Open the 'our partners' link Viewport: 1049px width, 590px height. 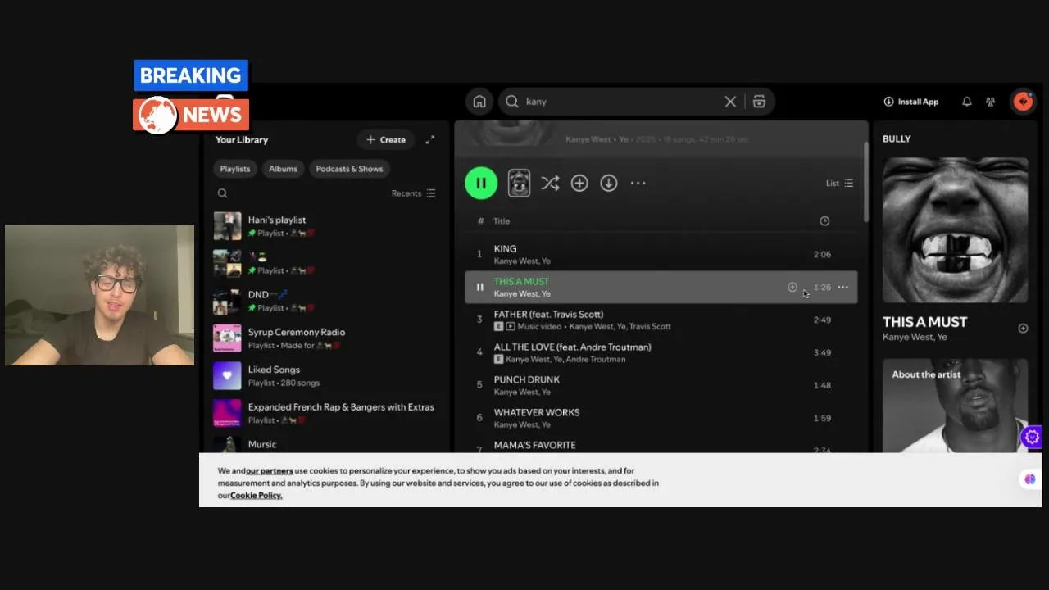point(270,471)
